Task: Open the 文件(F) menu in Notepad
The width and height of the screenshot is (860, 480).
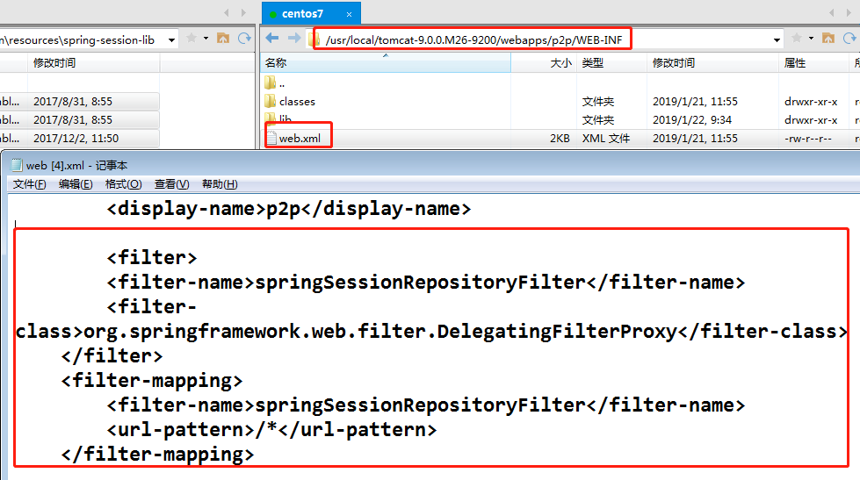Action: click(x=30, y=184)
